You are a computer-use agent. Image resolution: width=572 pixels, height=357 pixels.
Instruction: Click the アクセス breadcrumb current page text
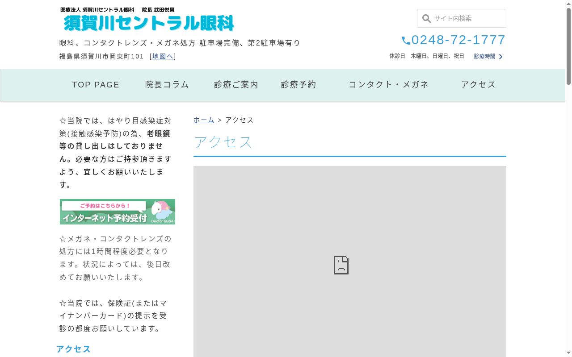coord(240,120)
